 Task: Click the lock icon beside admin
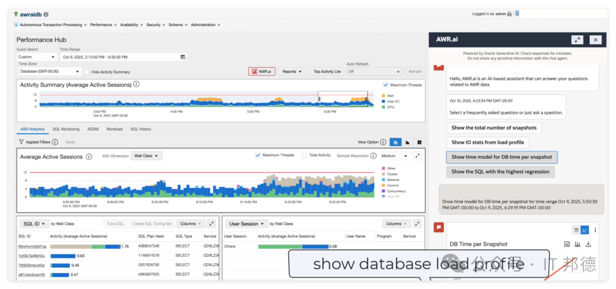(509, 14)
